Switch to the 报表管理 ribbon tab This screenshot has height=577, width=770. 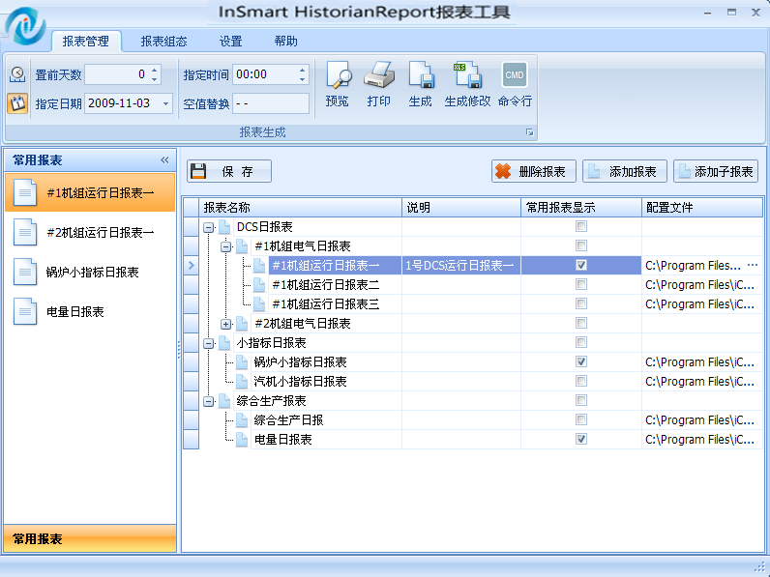(x=86, y=42)
